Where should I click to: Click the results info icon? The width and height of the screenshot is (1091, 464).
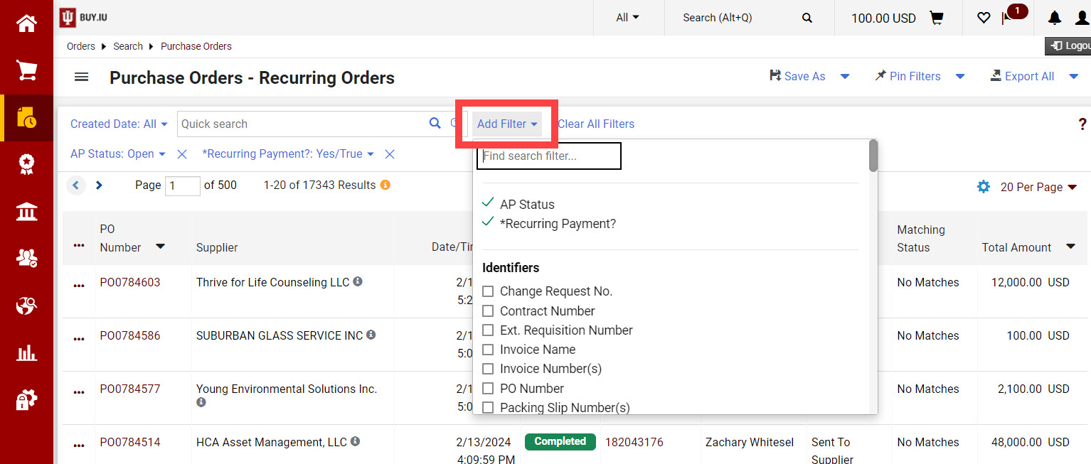[x=385, y=185]
